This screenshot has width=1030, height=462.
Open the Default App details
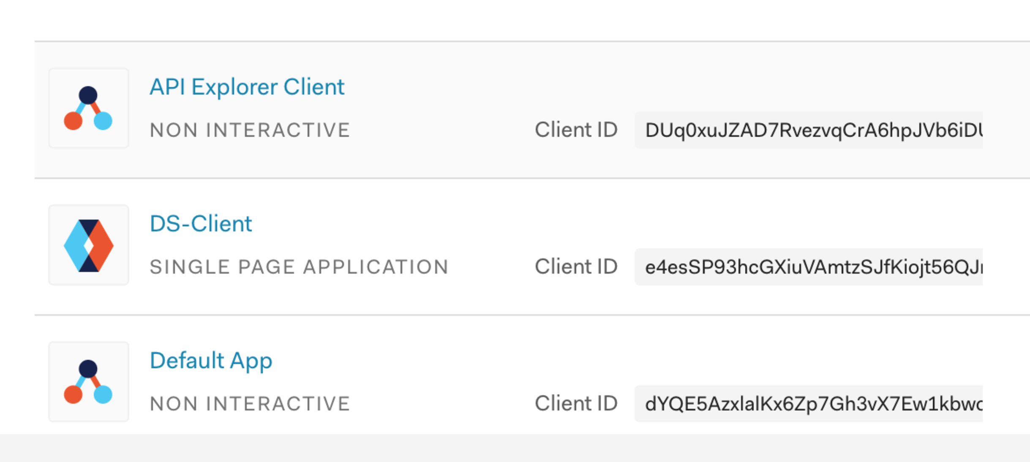[x=211, y=360]
